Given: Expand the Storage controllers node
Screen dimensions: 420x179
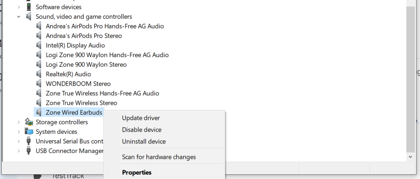Looking at the screenshot, I should tap(18, 122).
